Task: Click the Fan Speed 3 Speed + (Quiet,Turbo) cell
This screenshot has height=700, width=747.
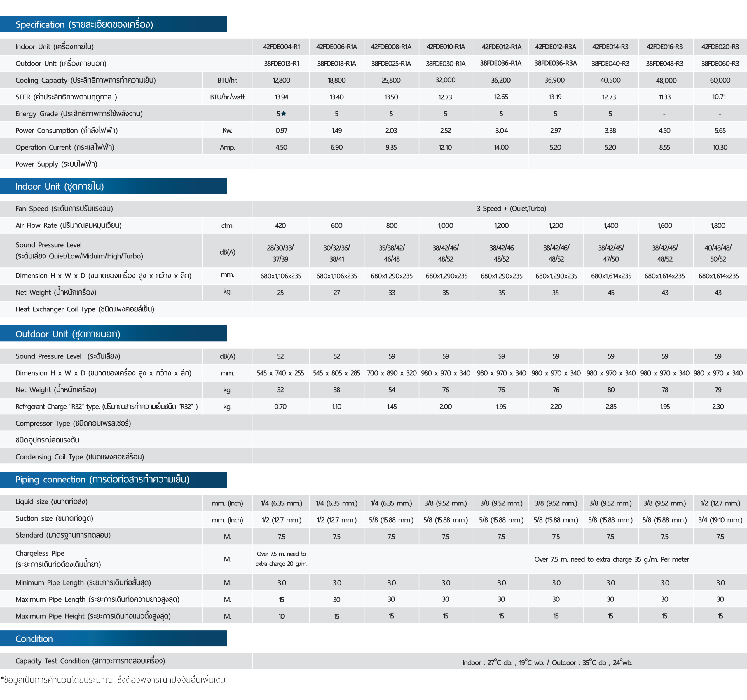Action: pyautogui.click(x=511, y=209)
